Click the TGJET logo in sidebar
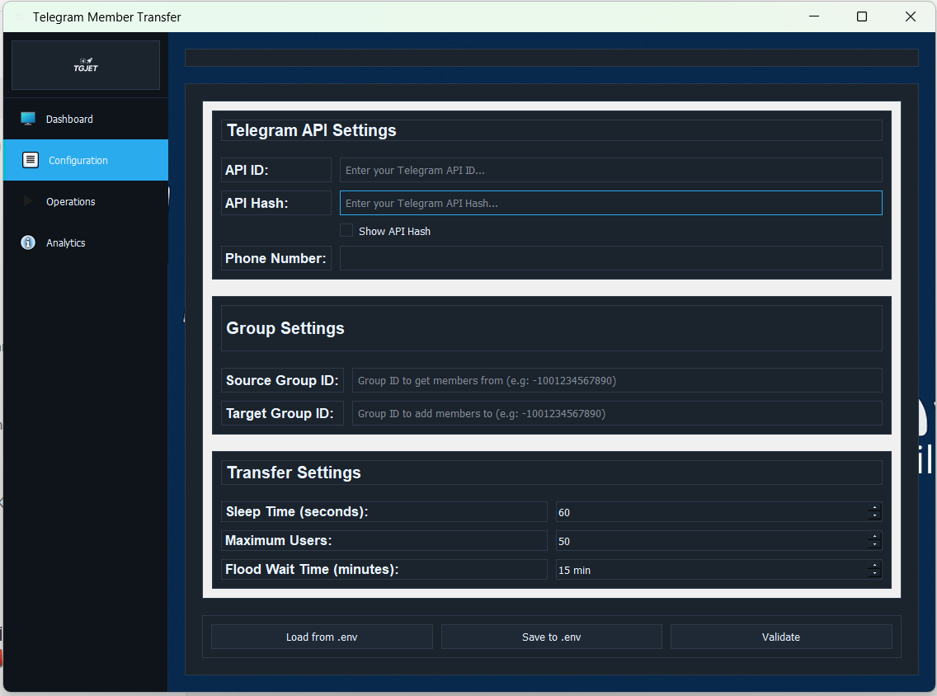The width and height of the screenshot is (937, 696). (85, 65)
